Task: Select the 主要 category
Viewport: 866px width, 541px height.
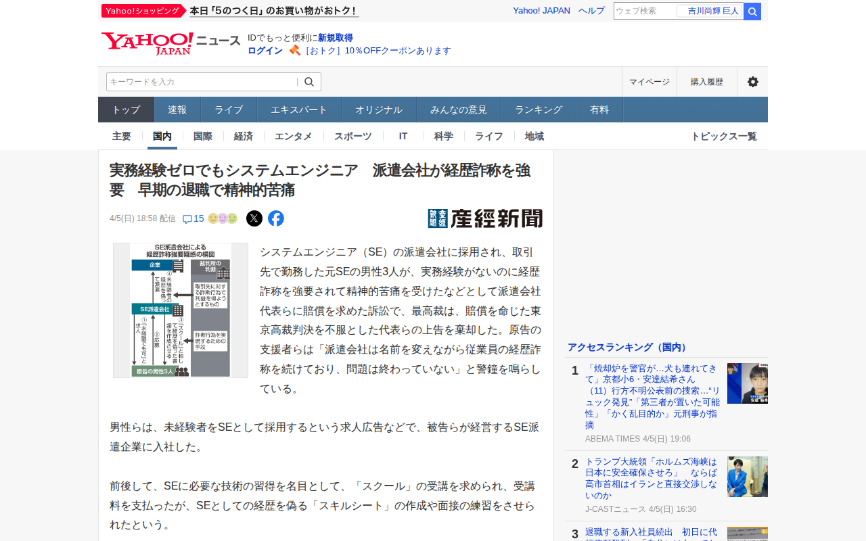Action: pos(122,136)
